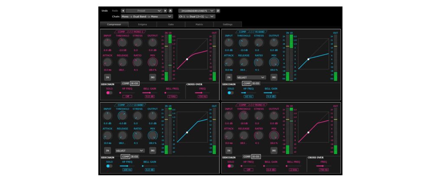Click the Lo-Band HP Freq value field
The width and height of the screenshot is (444, 180).
point(127,170)
